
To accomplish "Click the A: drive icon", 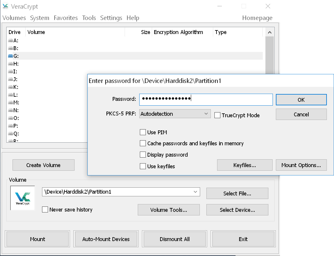I will 10,41.
